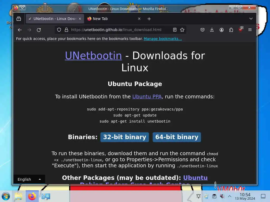Image resolution: width=270 pixels, height=202 pixels.
Task: Open the Downloads panel
Action: point(212,30)
